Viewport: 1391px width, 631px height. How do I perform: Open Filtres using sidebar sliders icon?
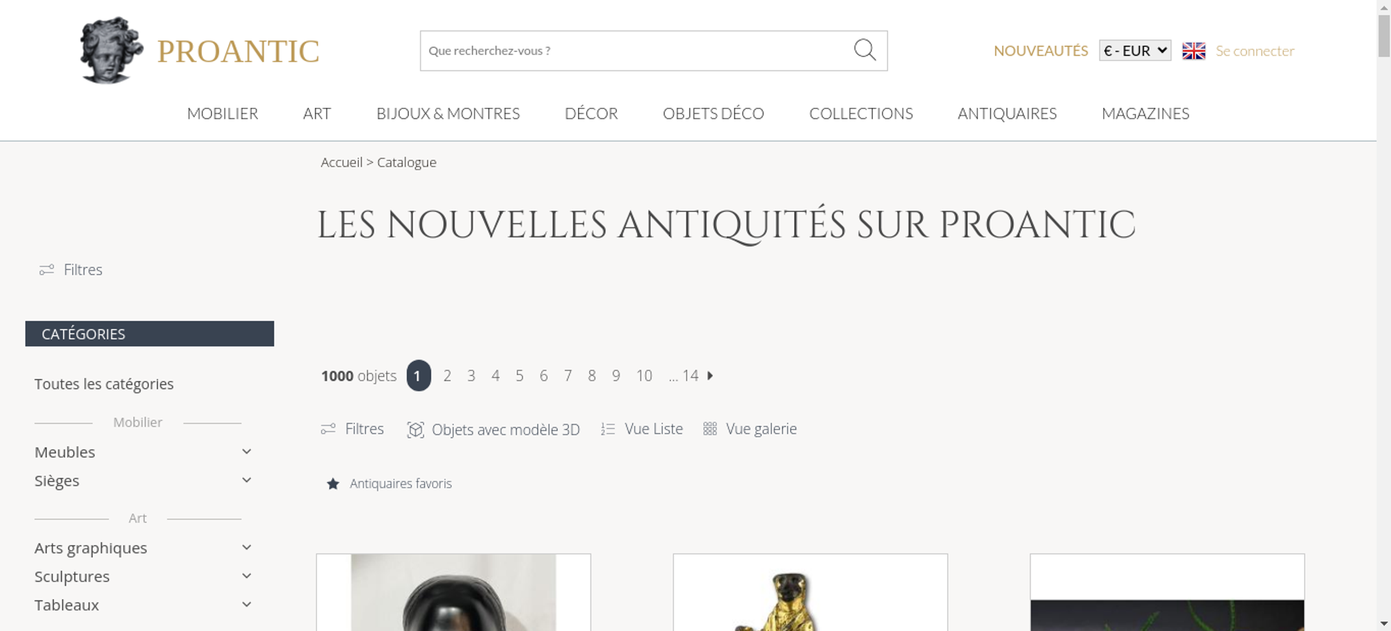47,270
